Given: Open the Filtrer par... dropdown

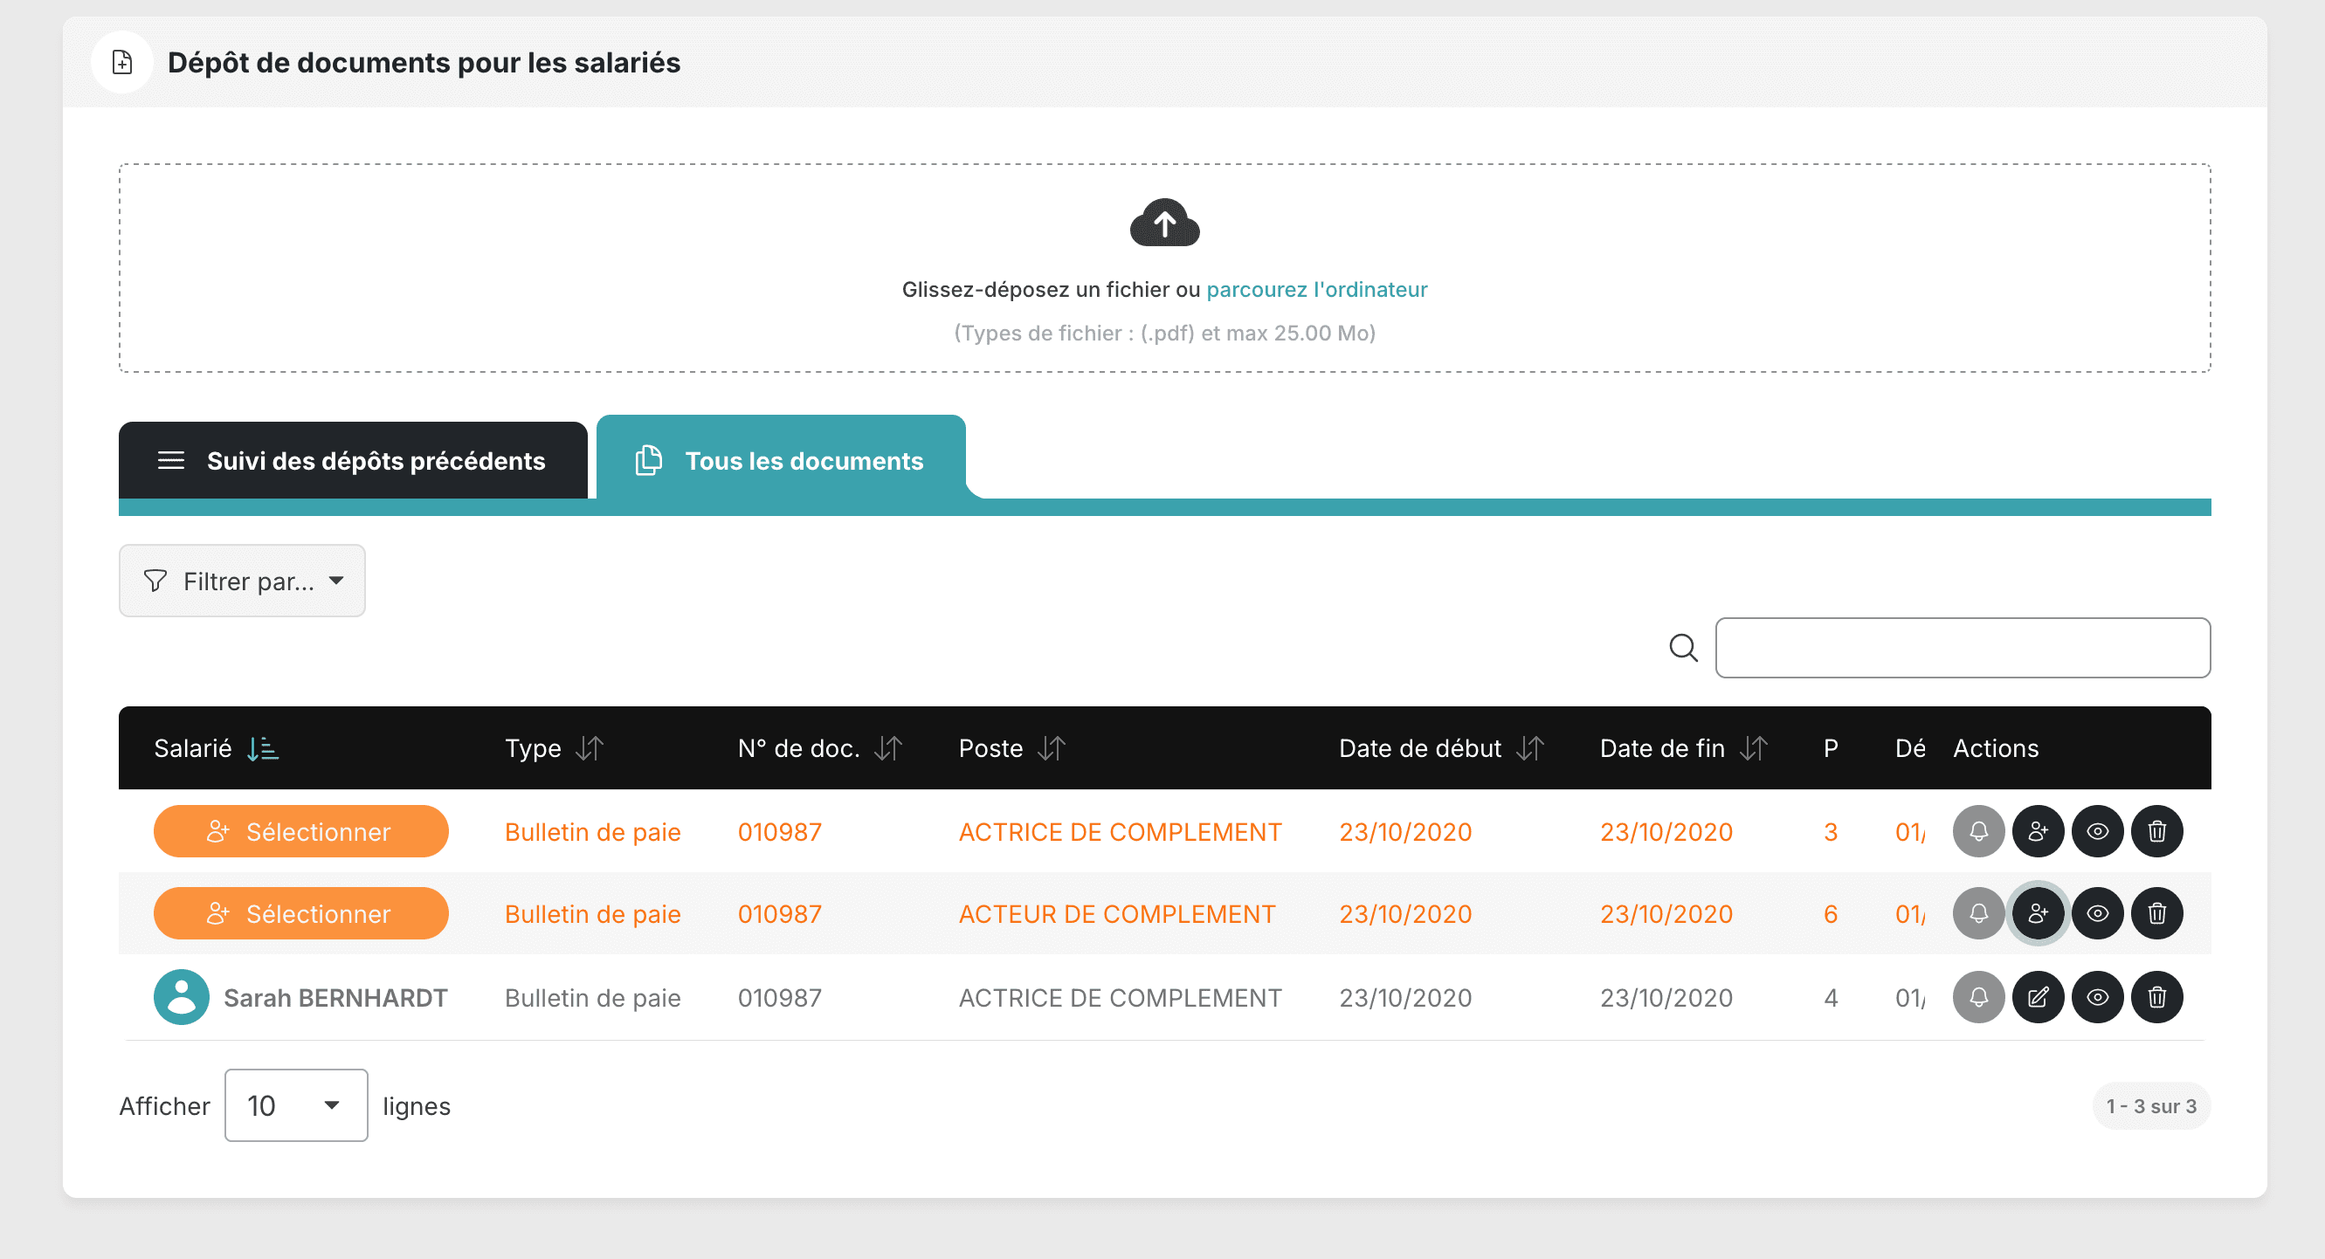Looking at the screenshot, I should tap(242, 581).
